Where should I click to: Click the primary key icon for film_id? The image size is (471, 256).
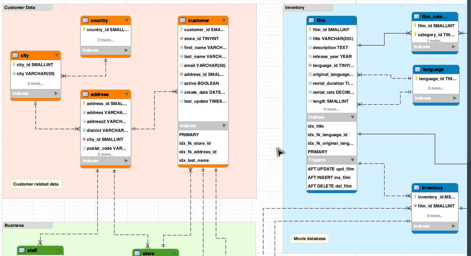point(310,30)
